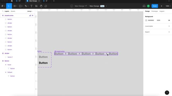Go to the Figma home screen icon
The width and height of the screenshot is (172, 96).
click(12, 1)
